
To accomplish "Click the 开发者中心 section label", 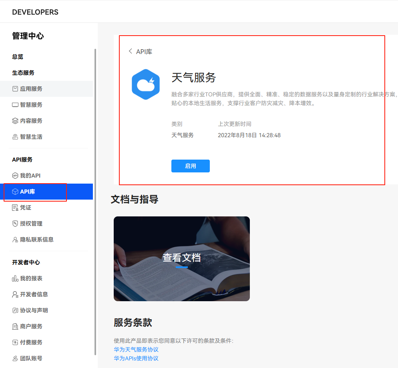I will [26, 262].
